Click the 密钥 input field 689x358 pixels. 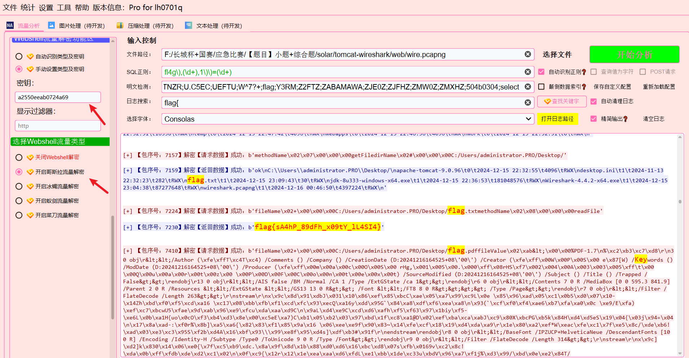[58, 97]
